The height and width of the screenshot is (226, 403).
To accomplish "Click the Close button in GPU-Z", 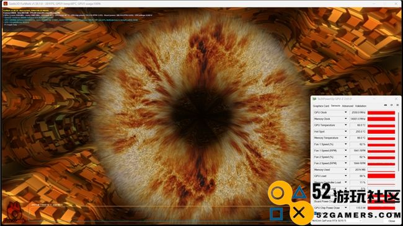I will [x=391, y=221].
